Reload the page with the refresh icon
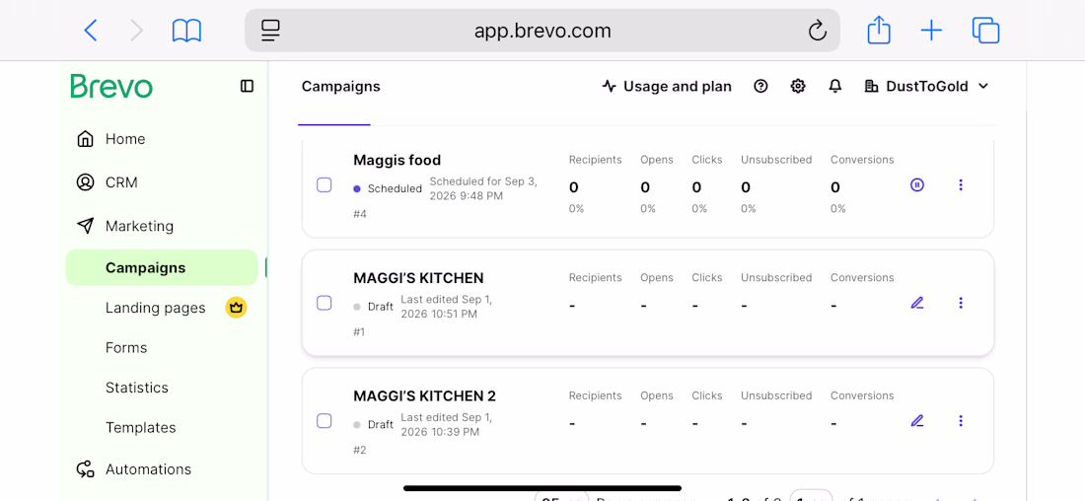Image resolution: width=1085 pixels, height=501 pixels. [x=818, y=31]
